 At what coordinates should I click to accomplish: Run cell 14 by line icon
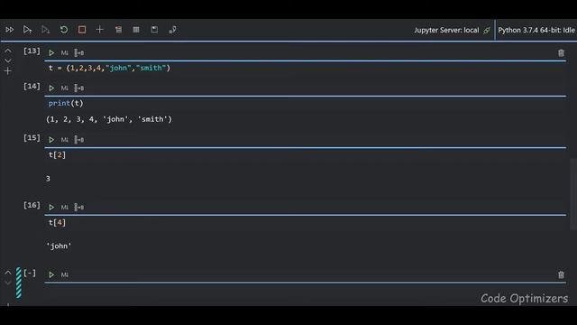pos(78,88)
